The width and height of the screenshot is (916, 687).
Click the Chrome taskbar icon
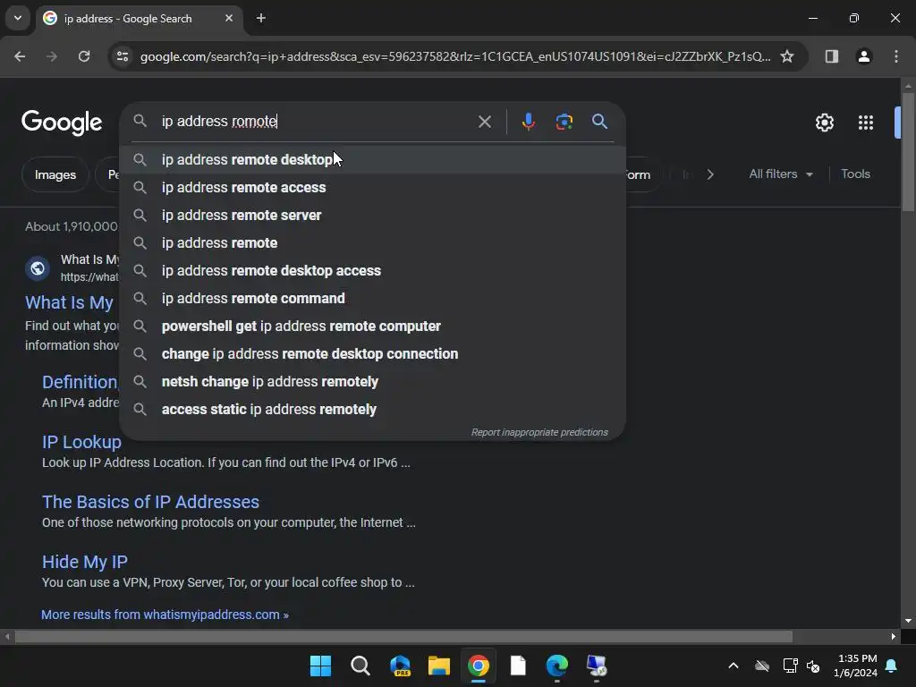[x=478, y=666]
